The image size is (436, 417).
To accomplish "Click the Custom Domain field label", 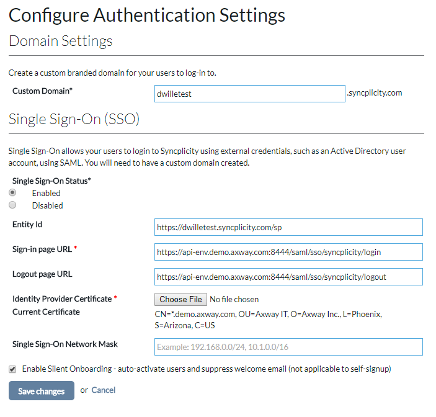I will 43,91.
